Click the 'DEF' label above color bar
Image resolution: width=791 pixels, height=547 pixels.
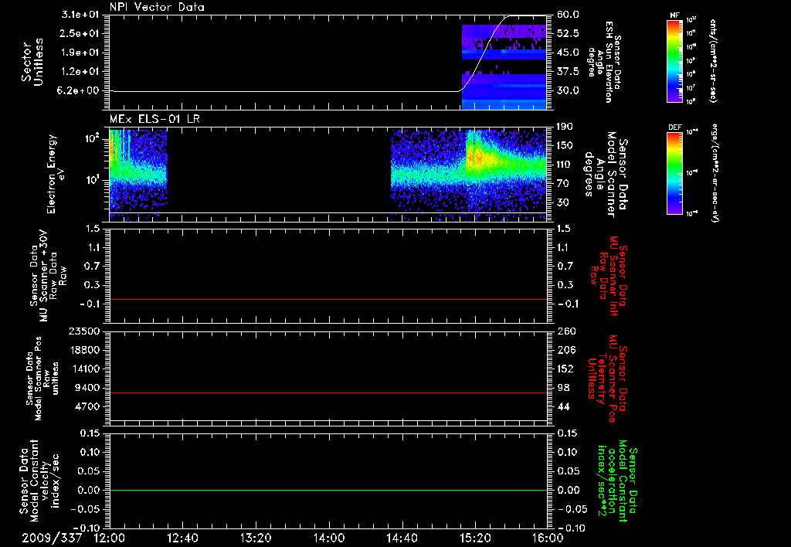coord(675,127)
